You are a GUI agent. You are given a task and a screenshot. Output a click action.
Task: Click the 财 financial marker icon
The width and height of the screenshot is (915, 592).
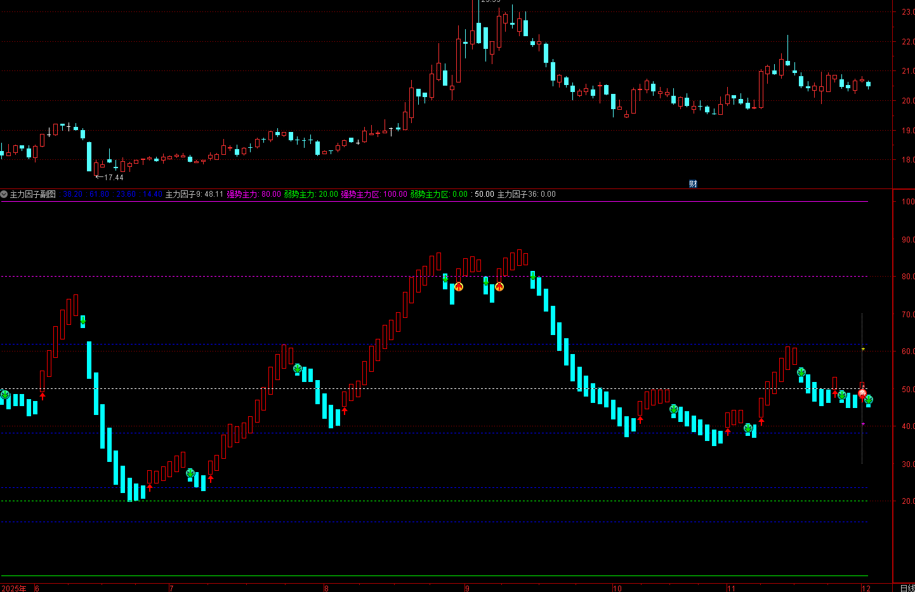pos(693,184)
